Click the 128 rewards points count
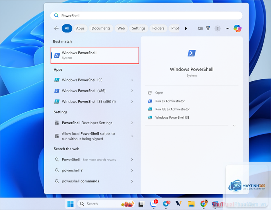Viewport: 271px width, 210px height. (200, 29)
